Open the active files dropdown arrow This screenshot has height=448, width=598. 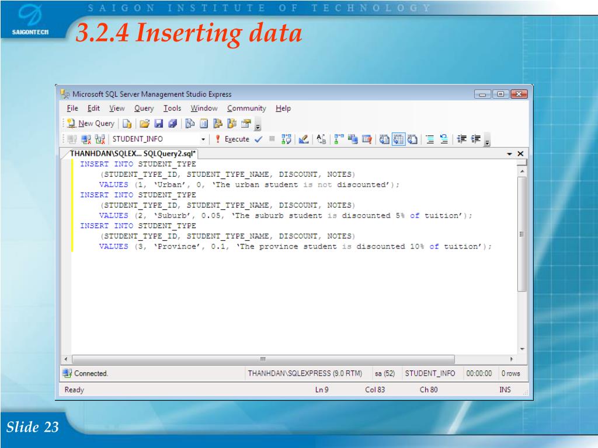(509, 154)
